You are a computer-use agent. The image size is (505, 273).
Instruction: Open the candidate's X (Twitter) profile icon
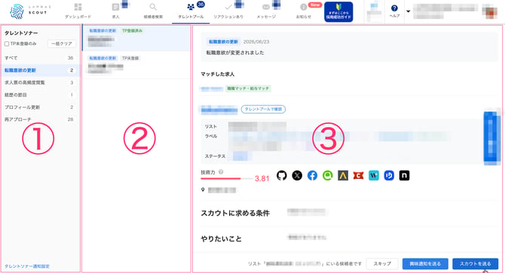(297, 175)
